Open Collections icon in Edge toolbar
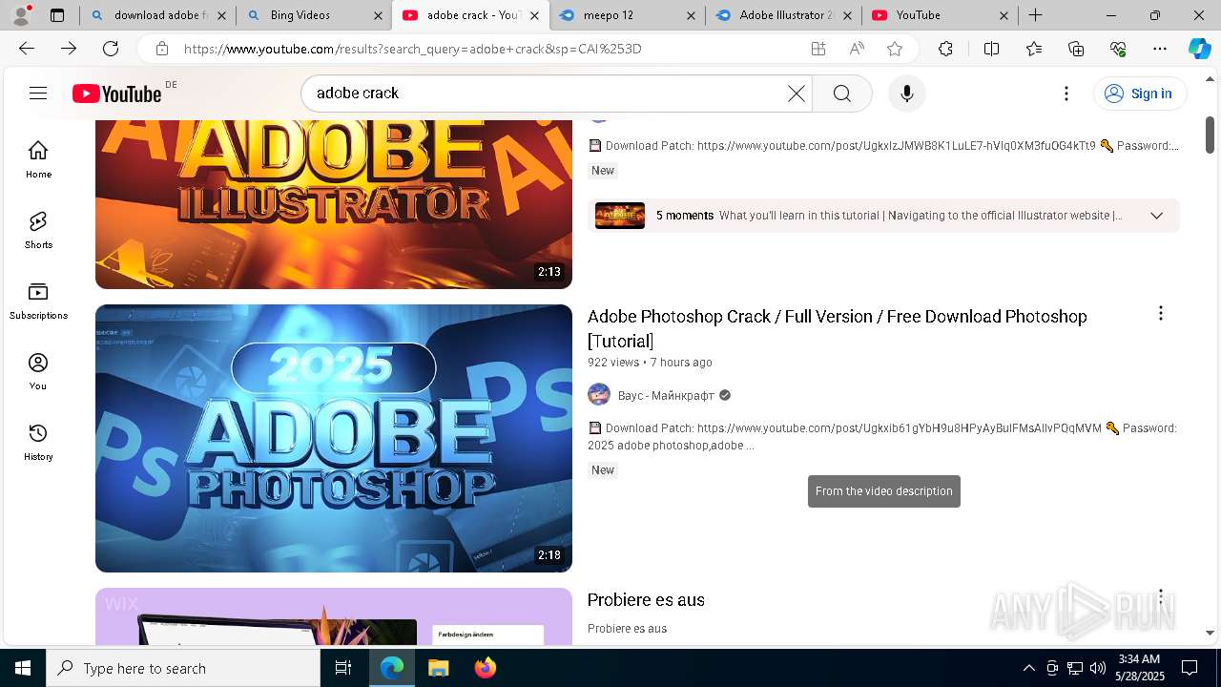Image resolution: width=1221 pixels, height=687 pixels. click(x=1076, y=49)
